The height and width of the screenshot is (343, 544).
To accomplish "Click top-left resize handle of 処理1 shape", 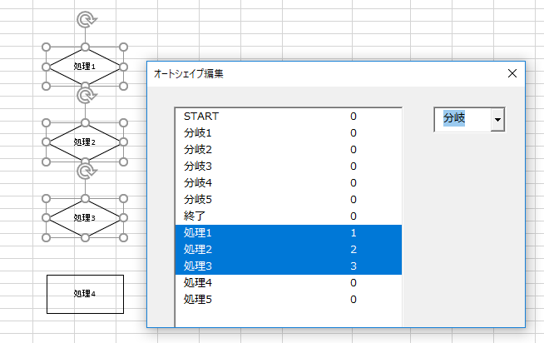I will (x=46, y=47).
